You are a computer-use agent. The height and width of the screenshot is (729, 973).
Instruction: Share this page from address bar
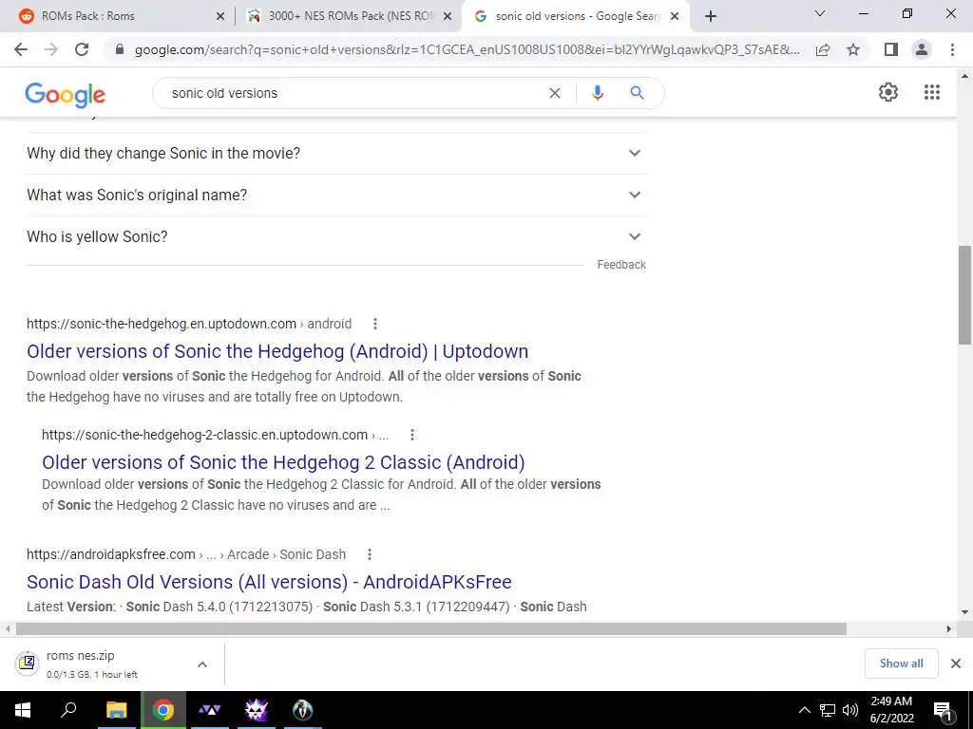pos(823,49)
